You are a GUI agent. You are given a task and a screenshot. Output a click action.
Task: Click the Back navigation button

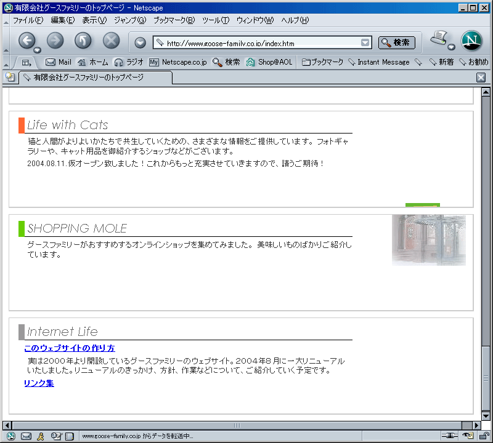[x=26, y=41]
